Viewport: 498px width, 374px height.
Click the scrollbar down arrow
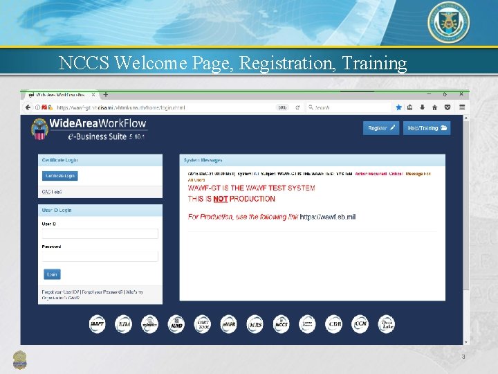(x=466, y=342)
